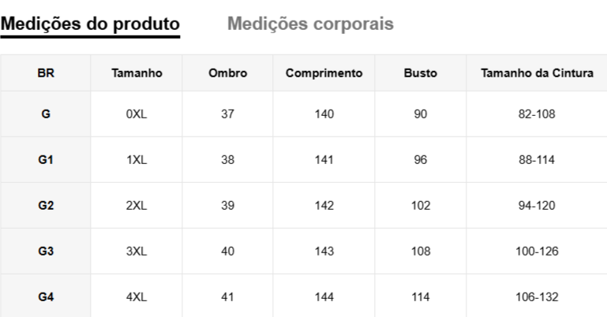Click the Busto column header
Image resolution: width=607 pixels, height=317 pixels.
click(421, 73)
